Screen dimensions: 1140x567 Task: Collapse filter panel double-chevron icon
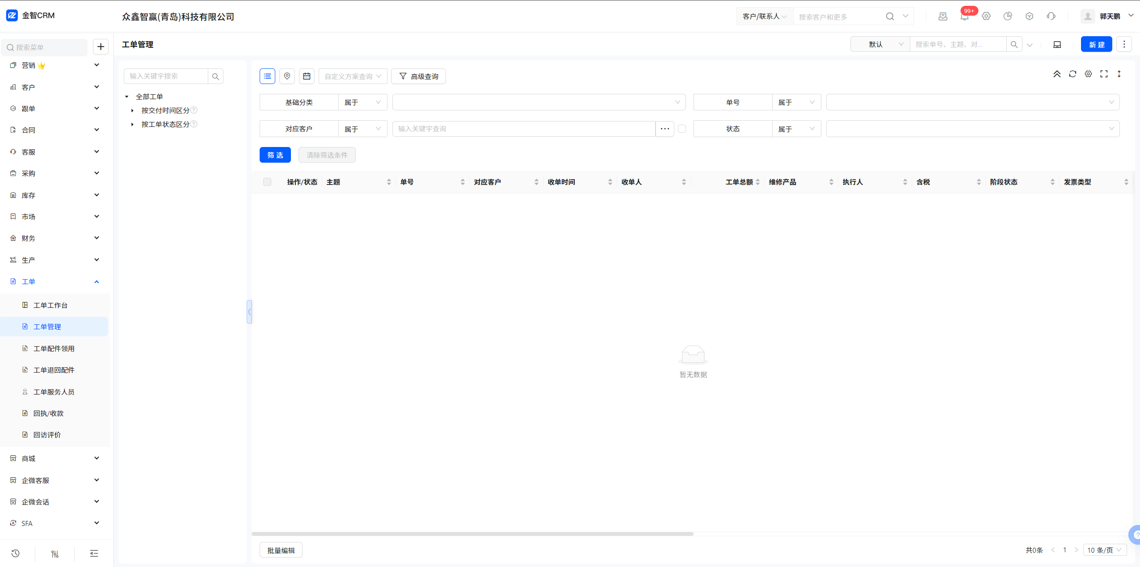(1057, 74)
